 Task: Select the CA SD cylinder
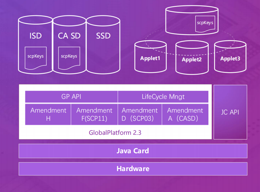coord(69,36)
